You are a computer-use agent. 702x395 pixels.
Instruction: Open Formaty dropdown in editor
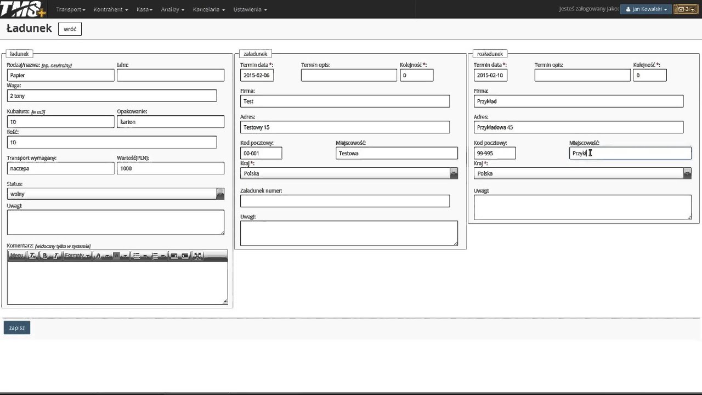[x=77, y=256]
